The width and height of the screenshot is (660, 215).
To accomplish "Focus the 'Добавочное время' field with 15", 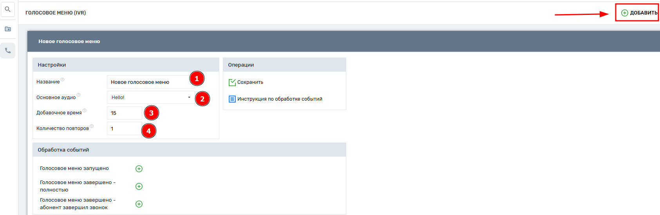I will (124, 113).
